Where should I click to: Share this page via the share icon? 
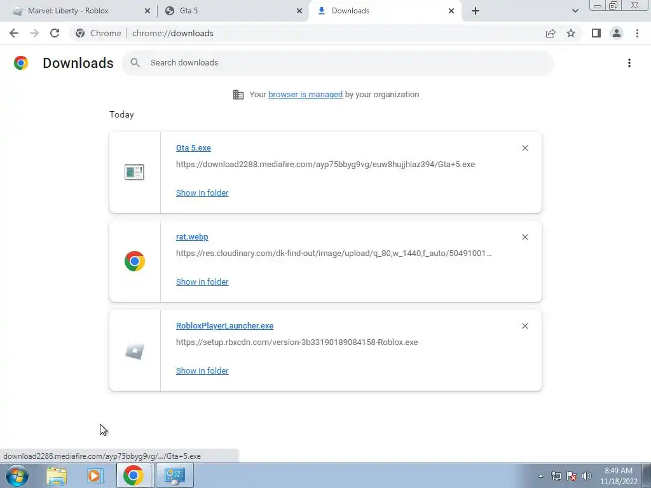point(551,33)
